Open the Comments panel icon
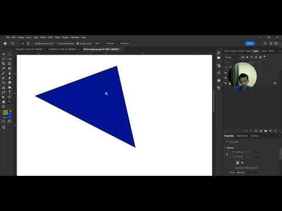 click(219, 58)
